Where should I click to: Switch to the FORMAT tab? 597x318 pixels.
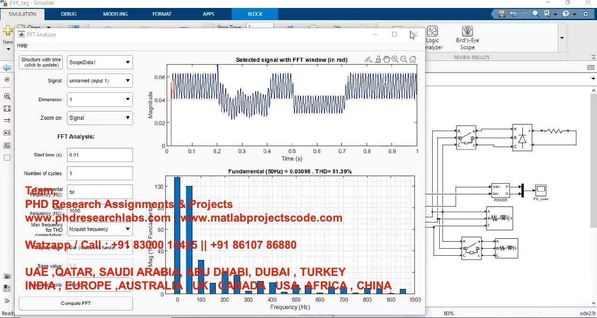tap(162, 14)
